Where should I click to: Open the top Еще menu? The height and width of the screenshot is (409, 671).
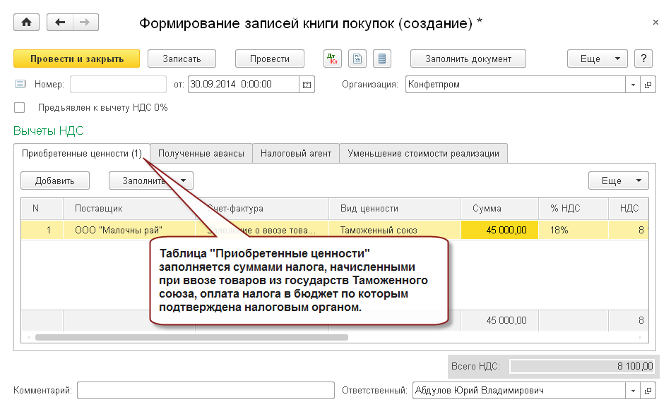(597, 59)
